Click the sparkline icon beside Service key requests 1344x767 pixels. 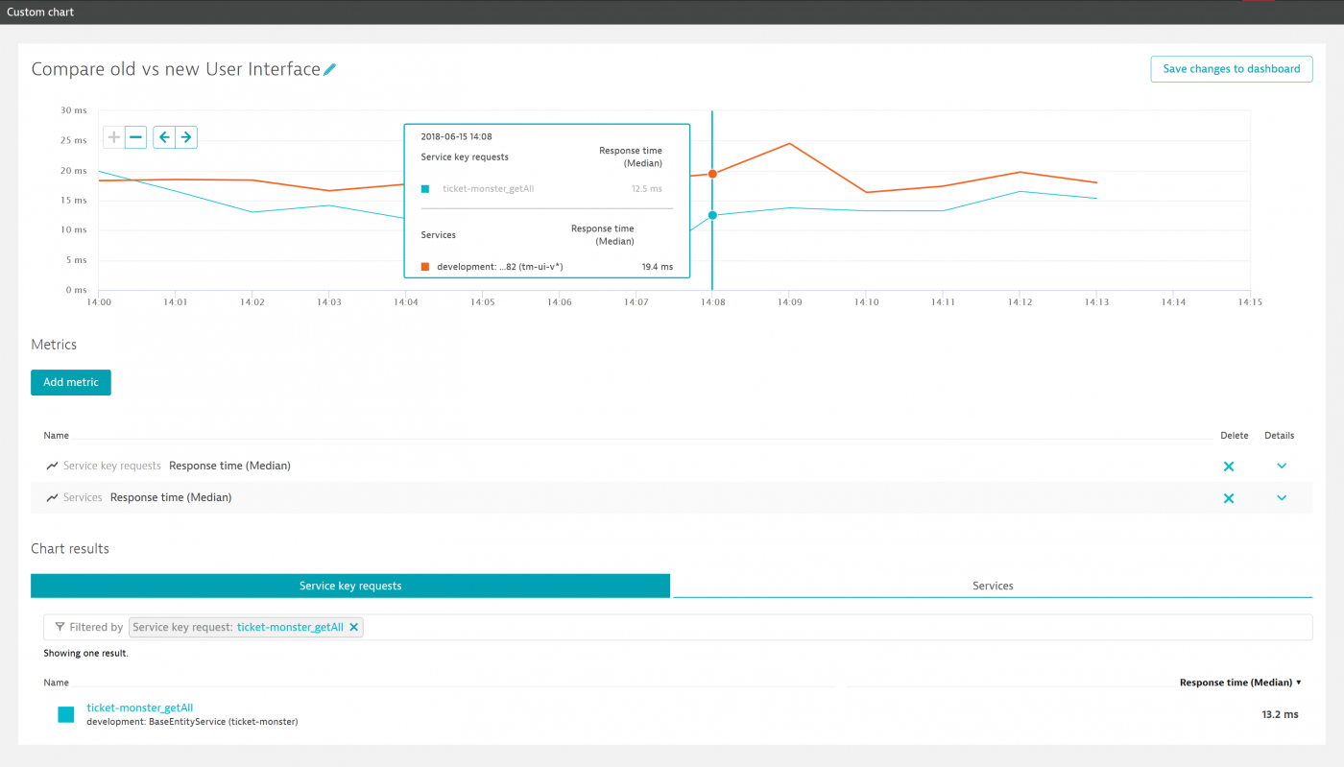(x=51, y=465)
